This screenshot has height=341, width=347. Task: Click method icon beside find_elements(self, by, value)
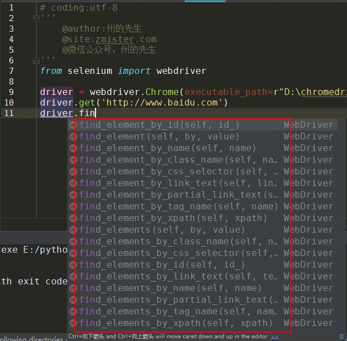73,230
